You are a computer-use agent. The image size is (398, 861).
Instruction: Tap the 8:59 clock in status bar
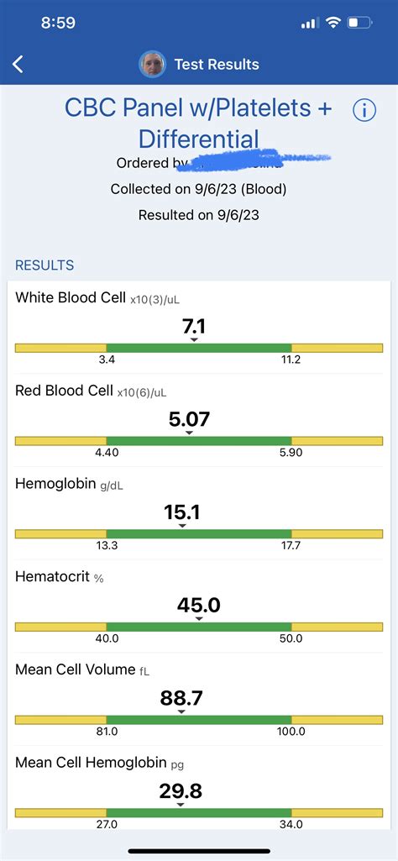pos(58,23)
